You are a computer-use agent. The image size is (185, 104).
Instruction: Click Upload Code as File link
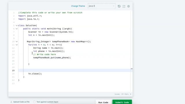tap(21, 102)
